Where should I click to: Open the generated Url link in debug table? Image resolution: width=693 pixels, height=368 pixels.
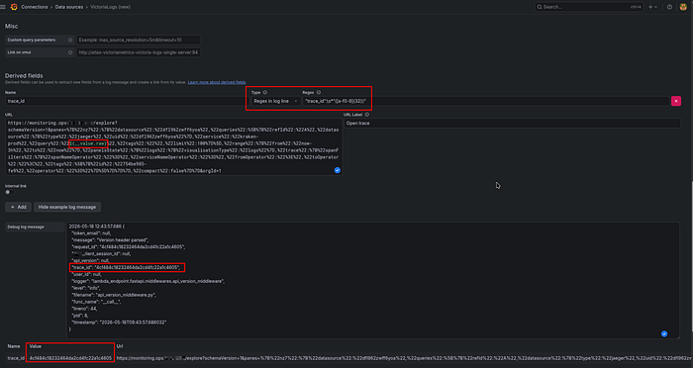404,358
